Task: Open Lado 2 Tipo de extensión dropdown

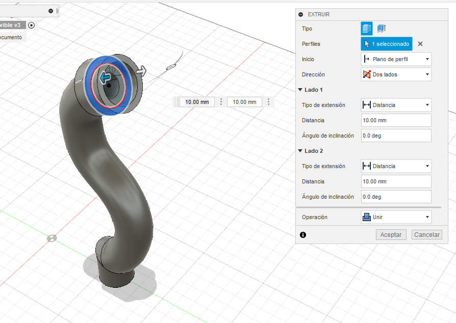Action: 396,166
